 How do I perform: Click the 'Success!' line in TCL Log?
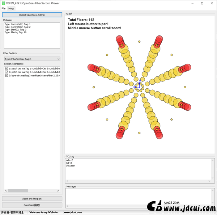click(71, 165)
